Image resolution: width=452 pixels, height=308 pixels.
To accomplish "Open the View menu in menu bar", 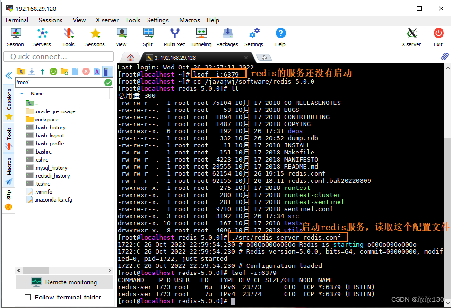I will (79, 20).
